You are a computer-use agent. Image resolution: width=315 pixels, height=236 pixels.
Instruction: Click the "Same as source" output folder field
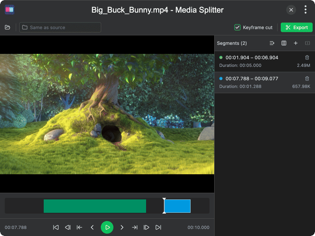[60, 27]
